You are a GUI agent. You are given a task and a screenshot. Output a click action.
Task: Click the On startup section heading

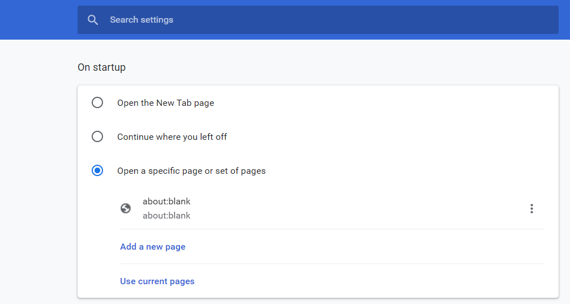pos(102,67)
